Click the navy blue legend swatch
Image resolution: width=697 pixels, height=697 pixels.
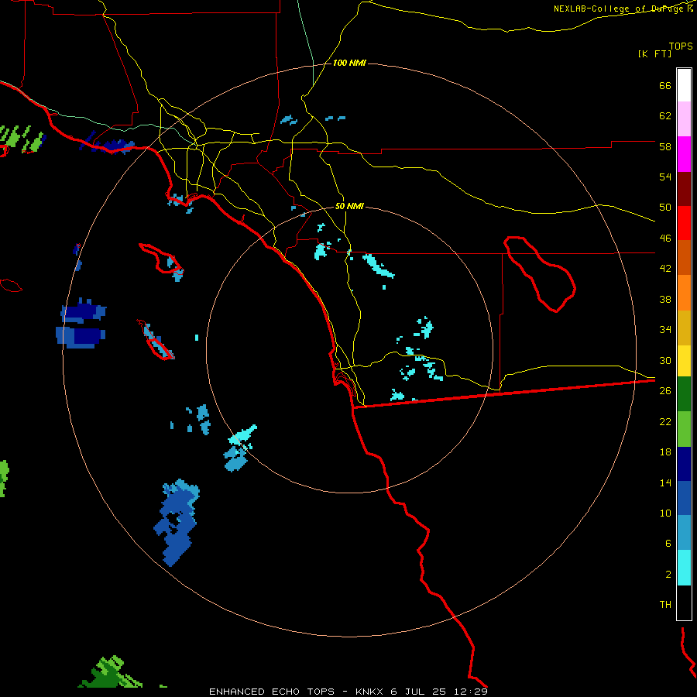click(684, 464)
